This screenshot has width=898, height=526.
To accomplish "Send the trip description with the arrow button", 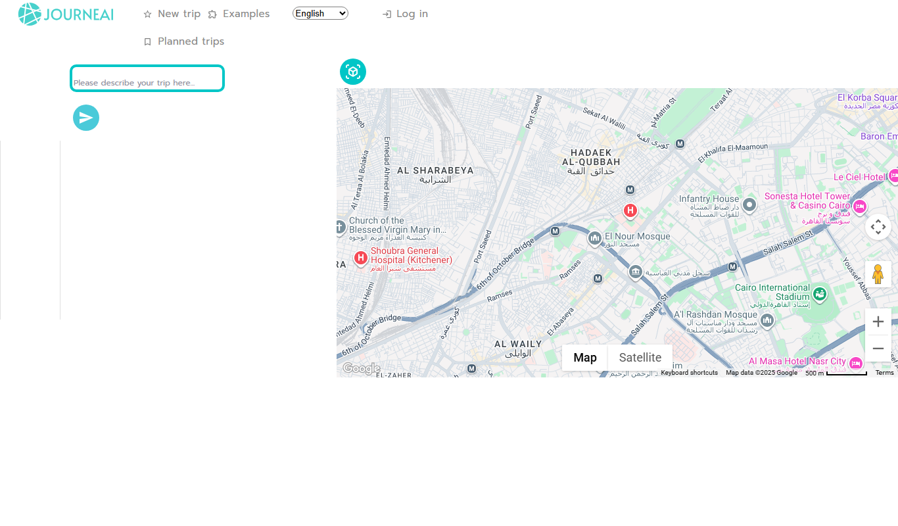I will [x=86, y=118].
